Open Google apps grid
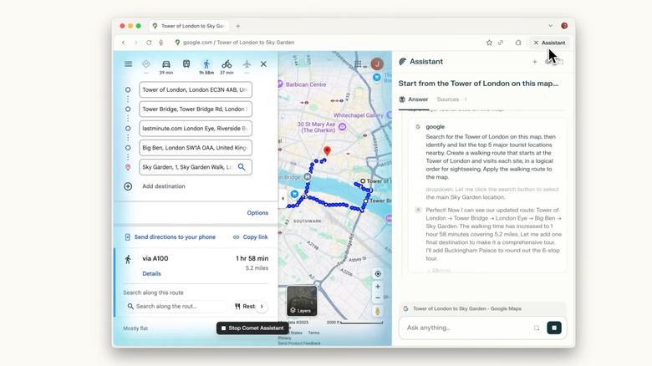 point(358,64)
